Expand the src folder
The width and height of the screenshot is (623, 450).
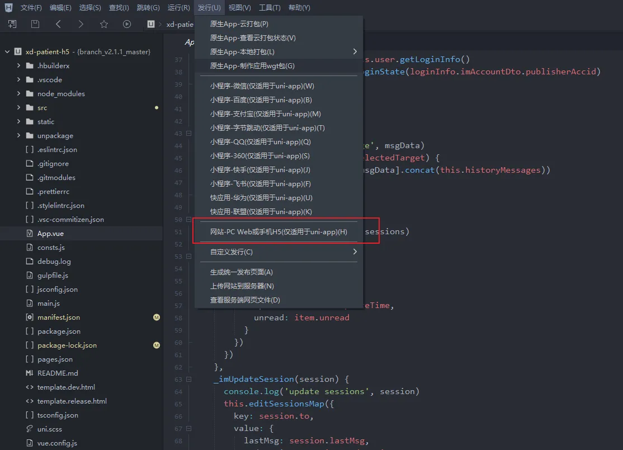click(17, 107)
